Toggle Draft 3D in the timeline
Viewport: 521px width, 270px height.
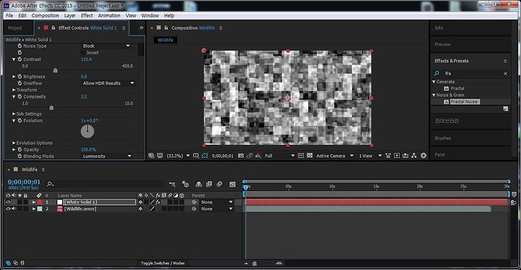pyautogui.click(x=185, y=184)
